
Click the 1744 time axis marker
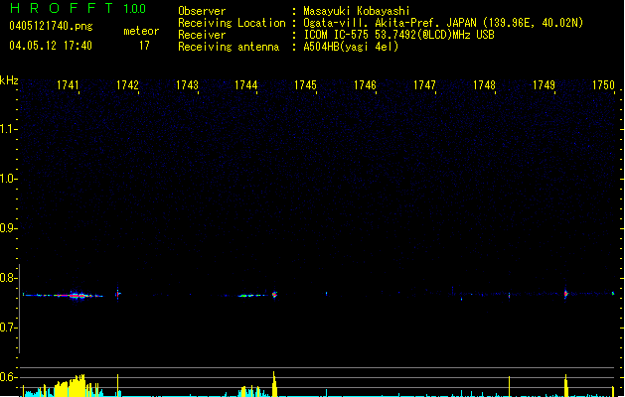246,85
